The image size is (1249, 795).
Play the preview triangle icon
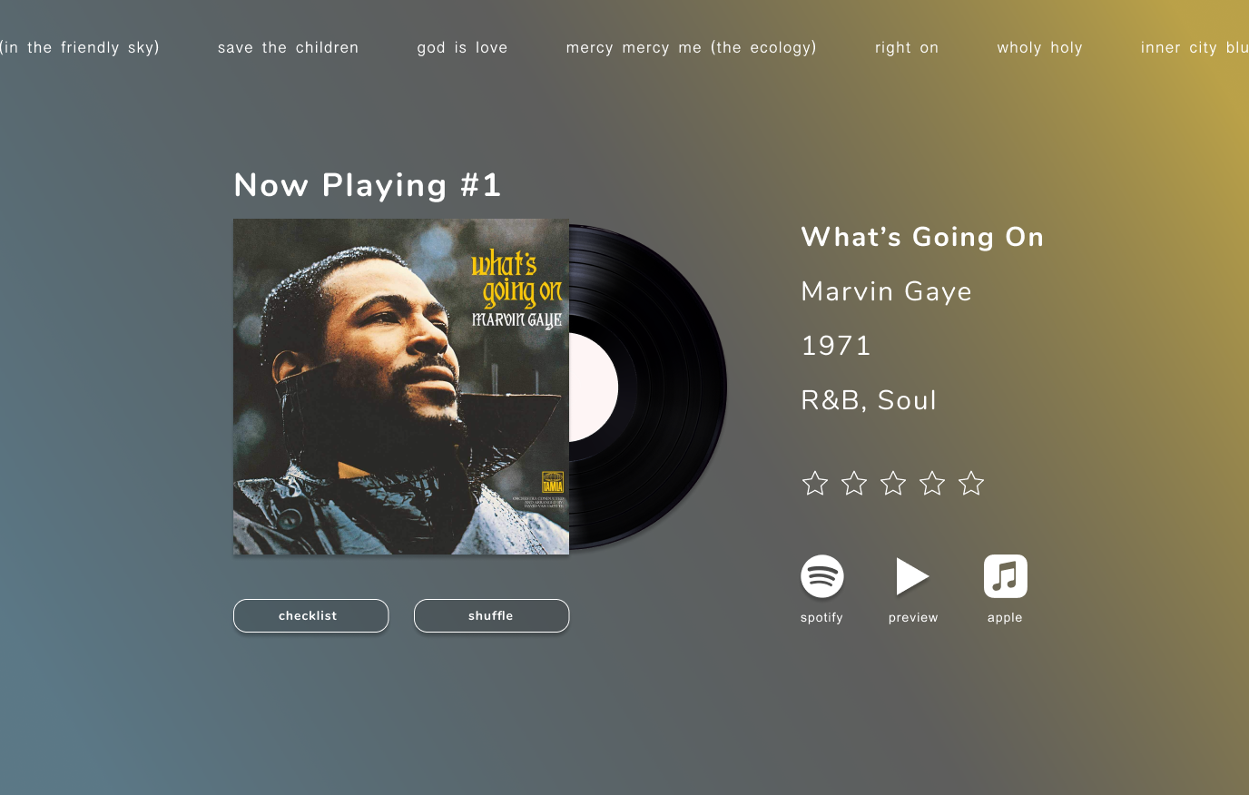coord(912,576)
